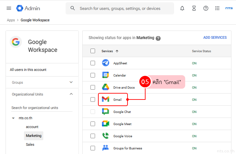Click the Drive and Docs icon
The width and height of the screenshot is (236, 154).
tap(105, 87)
